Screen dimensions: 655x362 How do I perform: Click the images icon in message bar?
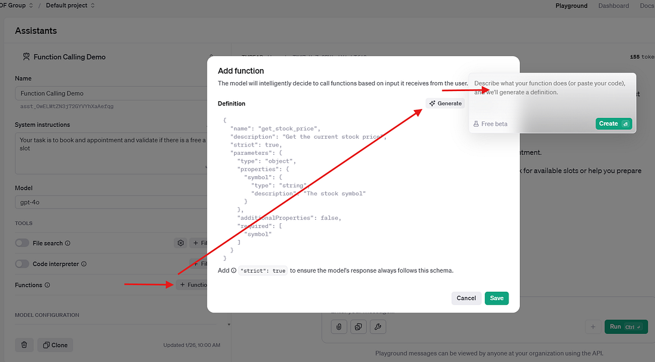coord(358,327)
